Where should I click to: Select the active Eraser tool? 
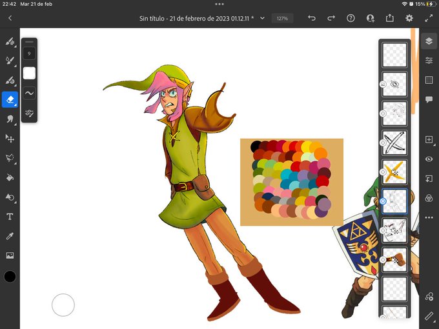point(10,99)
